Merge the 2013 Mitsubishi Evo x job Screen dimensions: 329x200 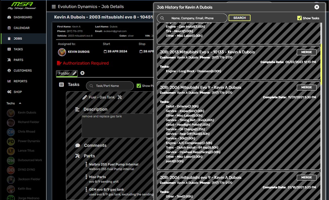pyautogui.click(x=307, y=52)
